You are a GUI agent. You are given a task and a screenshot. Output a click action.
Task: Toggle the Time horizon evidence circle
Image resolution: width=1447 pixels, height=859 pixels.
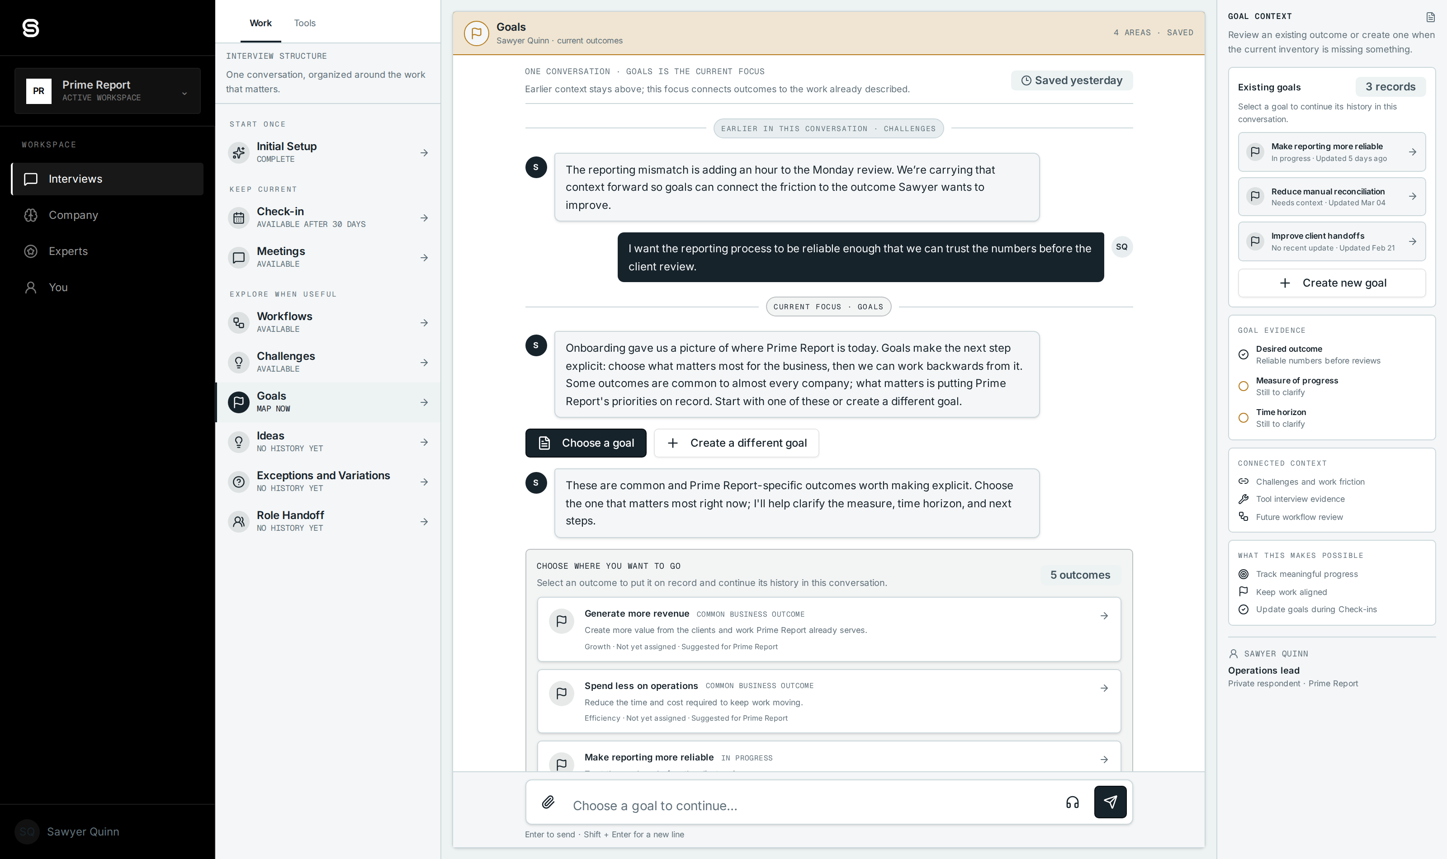1243,418
